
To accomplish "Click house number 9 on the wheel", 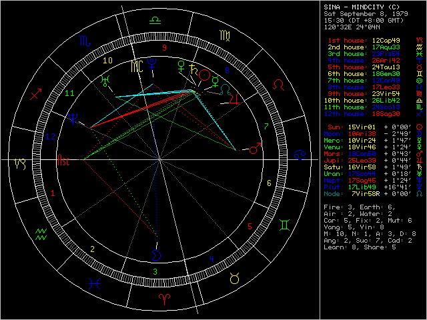I will point(164,48).
